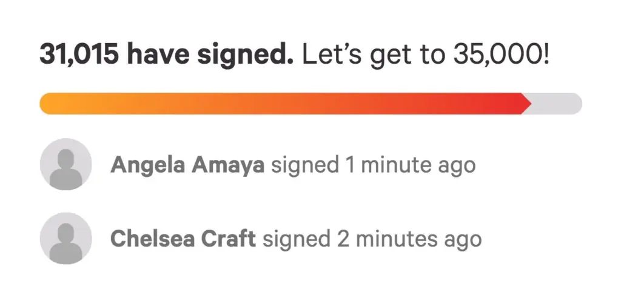Viewport: 621px width, 286px height.
Task: Open Angela Amaya's signer name
Action: 187,165
